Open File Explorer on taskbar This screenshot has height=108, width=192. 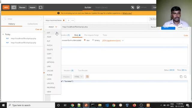(x=100, y=105)
